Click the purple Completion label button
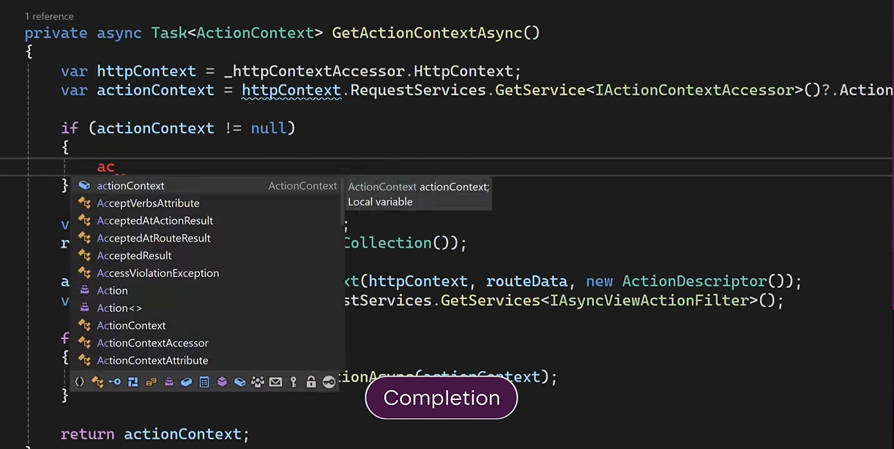Image resolution: width=894 pixels, height=449 pixels. click(x=442, y=398)
